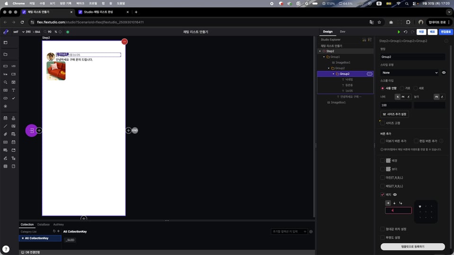
Task: Open the DataBase tab in bottom panel
Action: (44, 224)
